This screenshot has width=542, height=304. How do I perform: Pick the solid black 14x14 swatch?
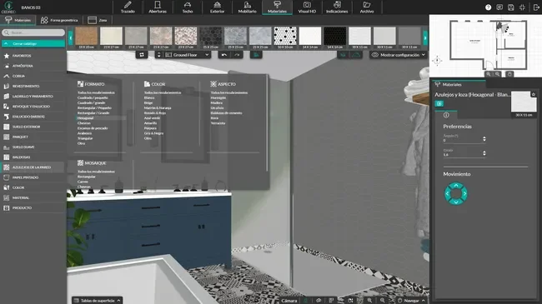[x=335, y=36]
